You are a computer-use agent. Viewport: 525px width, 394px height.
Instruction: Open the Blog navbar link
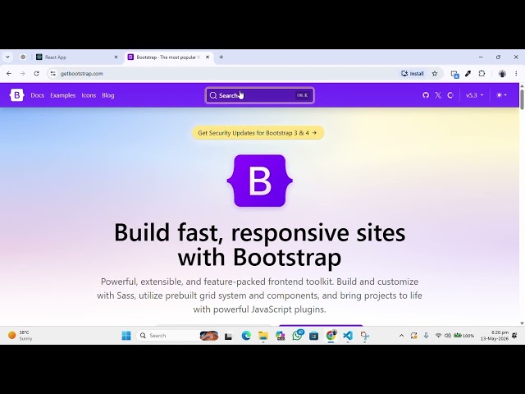tap(107, 95)
